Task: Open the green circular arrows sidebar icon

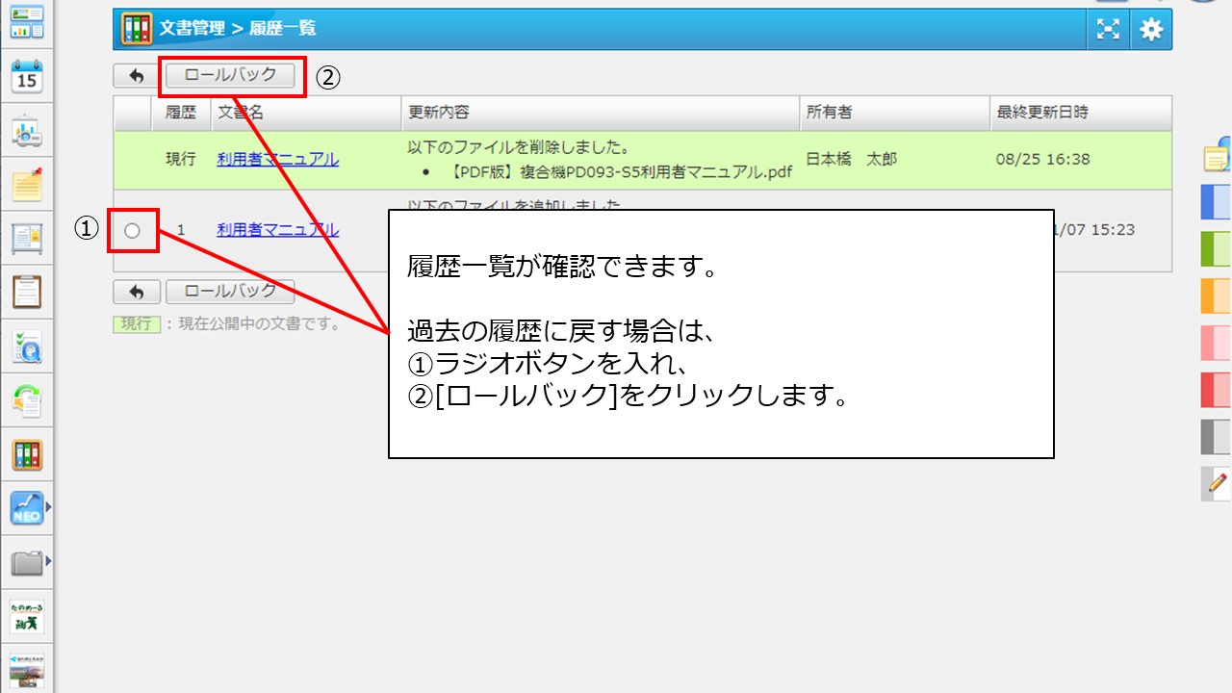Action: coord(27,400)
